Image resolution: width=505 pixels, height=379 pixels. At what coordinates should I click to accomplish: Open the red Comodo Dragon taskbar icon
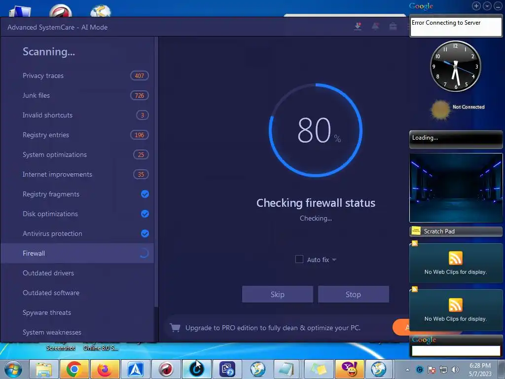click(x=166, y=369)
